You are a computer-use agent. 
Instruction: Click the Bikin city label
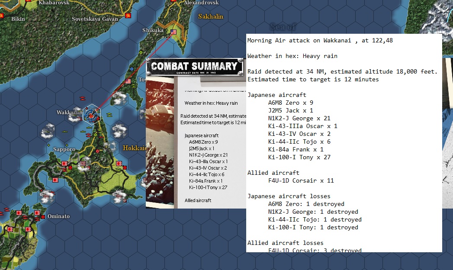click(x=18, y=19)
